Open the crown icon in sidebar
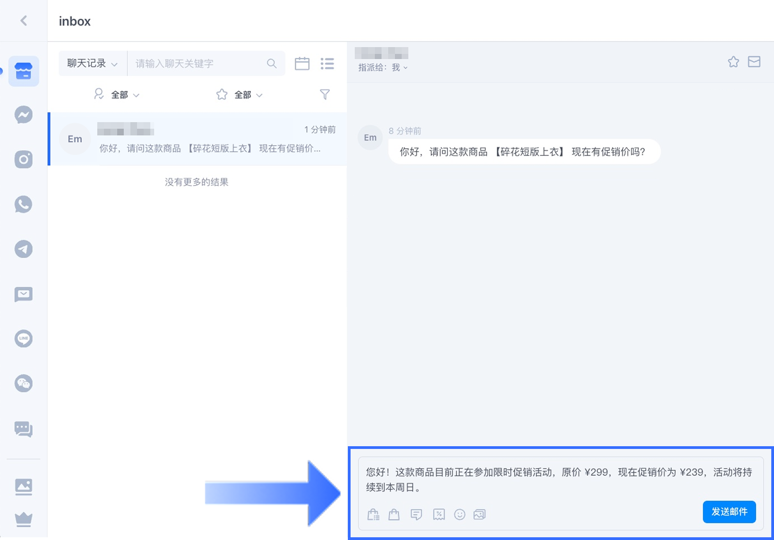Screen dimensions: 774x540 click(x=24, y=519)
